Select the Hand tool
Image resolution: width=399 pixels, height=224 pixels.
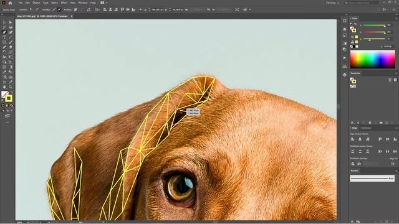[x=4, y=87]
